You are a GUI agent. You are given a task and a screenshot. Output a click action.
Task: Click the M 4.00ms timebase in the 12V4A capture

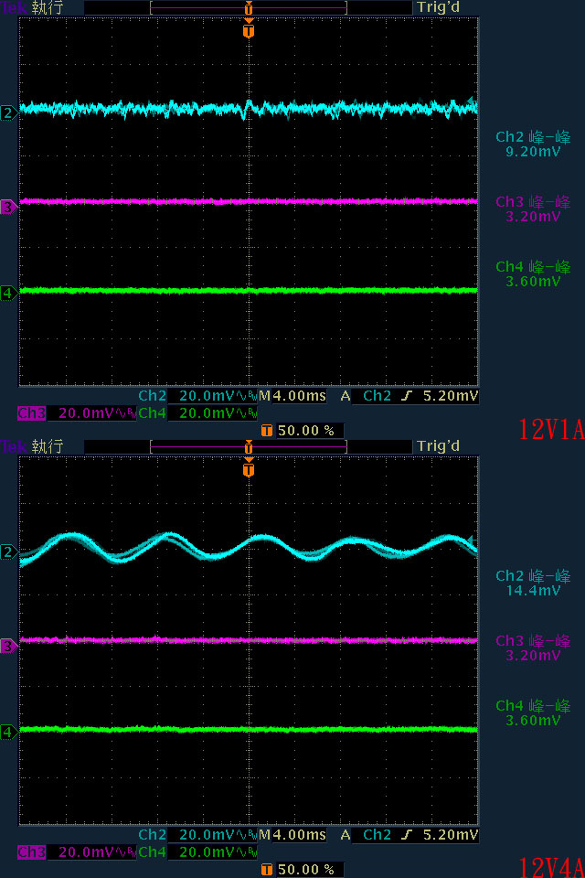[292, 835]
